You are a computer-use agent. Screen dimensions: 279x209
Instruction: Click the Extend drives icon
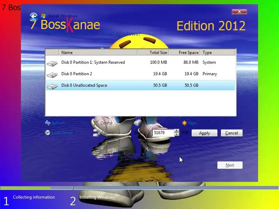[96, 133]
